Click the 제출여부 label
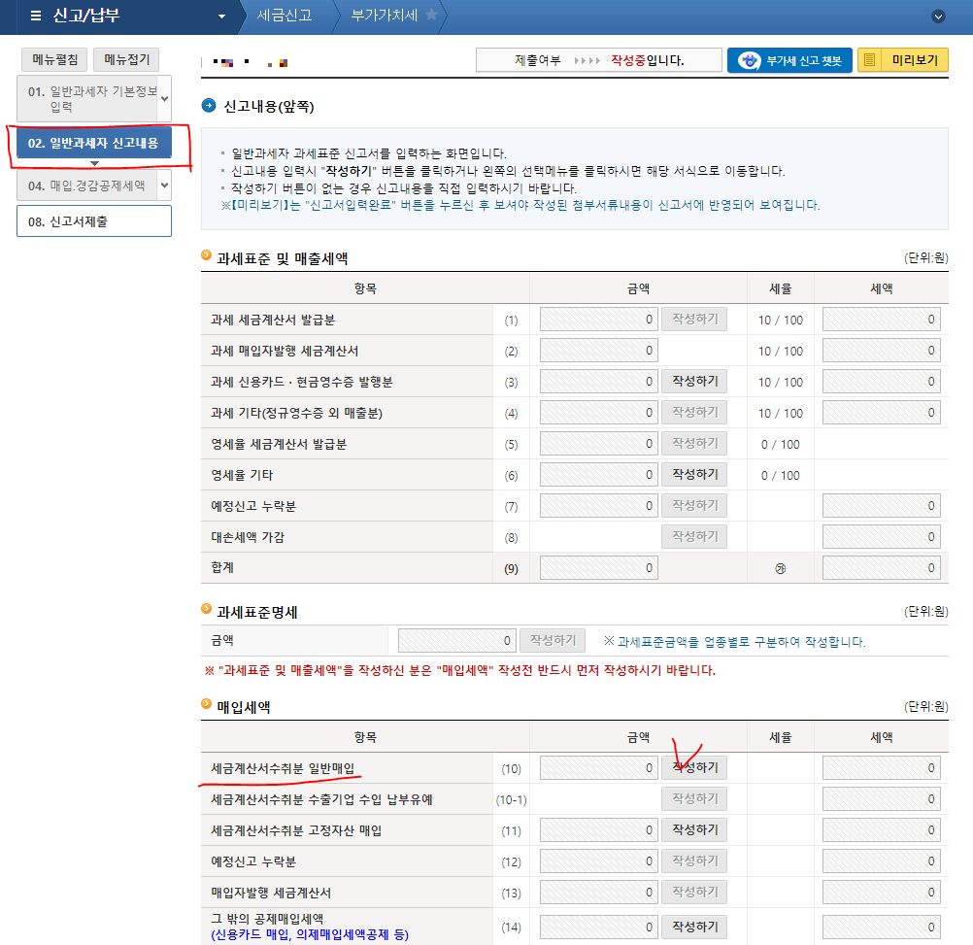 pyautogui.click(x=537, y=60)
